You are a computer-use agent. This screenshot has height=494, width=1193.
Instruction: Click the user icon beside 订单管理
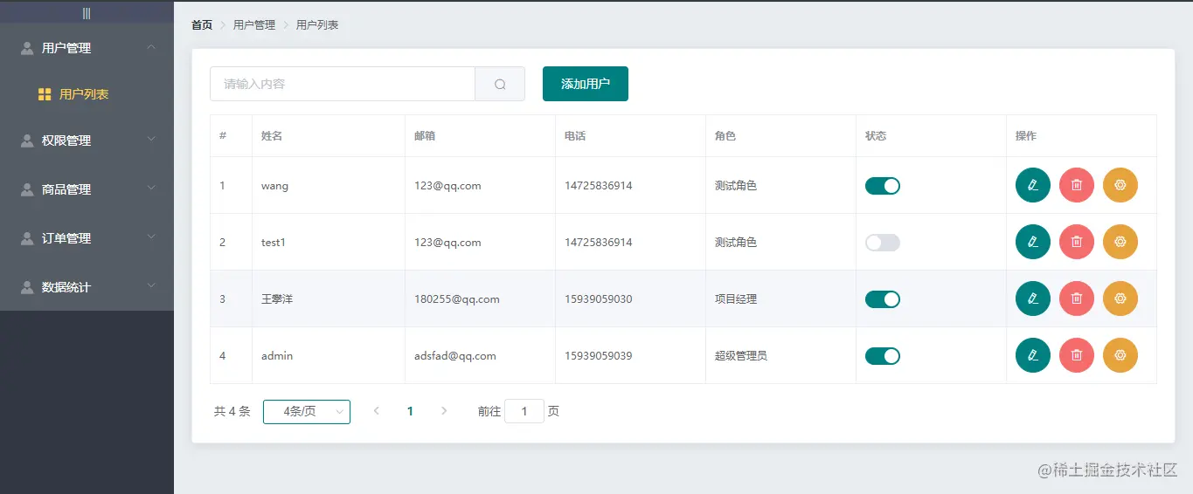pyautogui.click(x=27, y=238)
